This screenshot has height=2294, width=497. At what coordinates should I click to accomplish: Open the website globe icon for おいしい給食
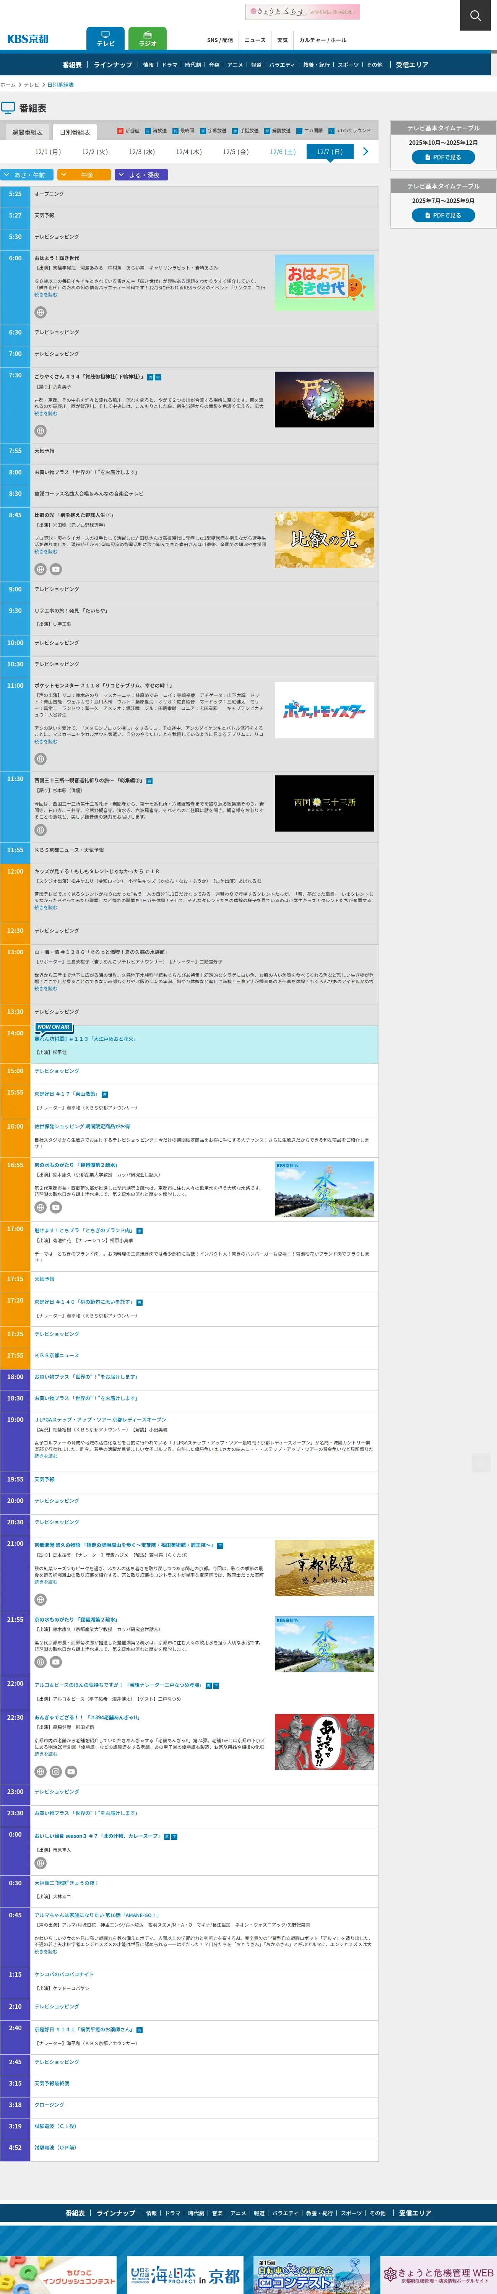tap(40, 1863)
